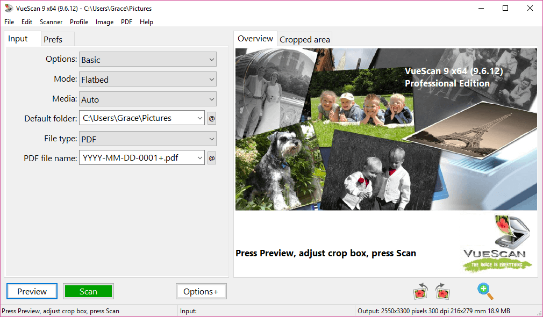Open the Options dropdown set to Basic
The image size is (543, 317).
pyautogui.click(x=148, y=59)
